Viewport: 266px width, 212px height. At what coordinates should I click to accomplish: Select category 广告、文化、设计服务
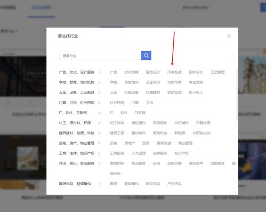point(77,72)
